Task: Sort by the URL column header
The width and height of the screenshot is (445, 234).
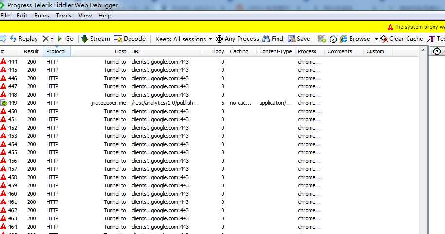Action: [165, 51]
